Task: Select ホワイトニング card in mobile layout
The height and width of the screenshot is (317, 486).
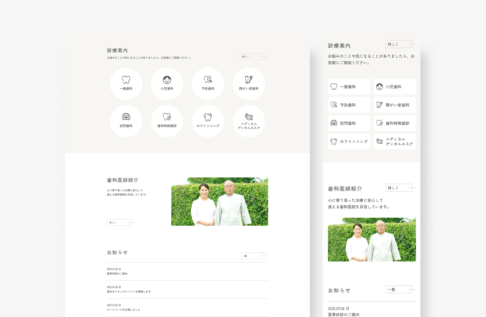Action: [349, 142]
